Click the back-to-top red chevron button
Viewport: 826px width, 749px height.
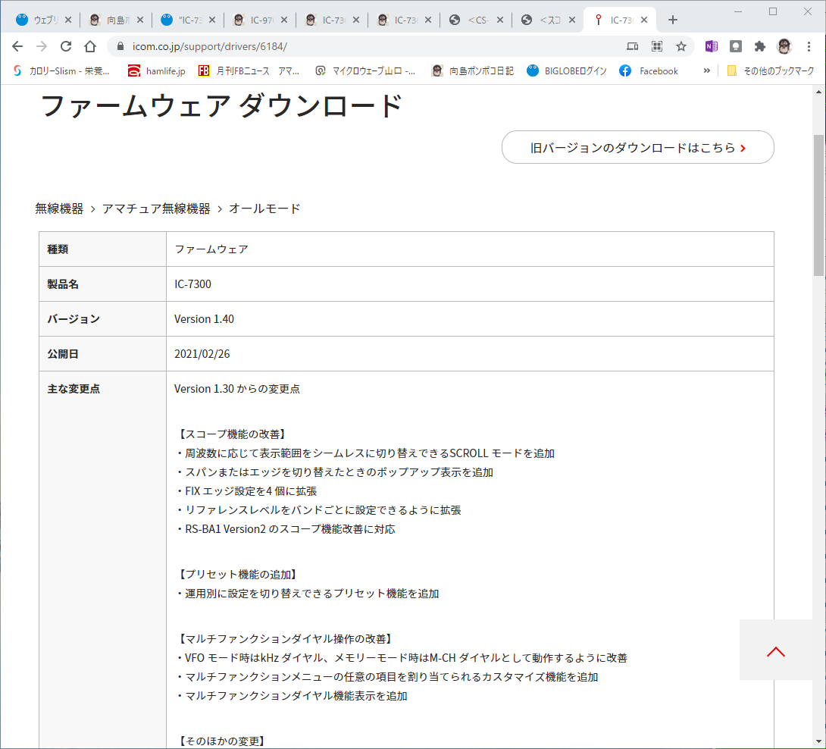[x=775, y=650]
